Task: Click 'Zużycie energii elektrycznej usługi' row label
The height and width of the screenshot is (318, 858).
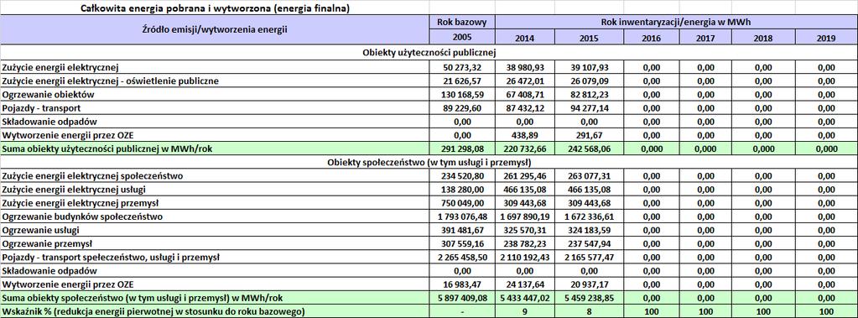Action: (74, 190)
